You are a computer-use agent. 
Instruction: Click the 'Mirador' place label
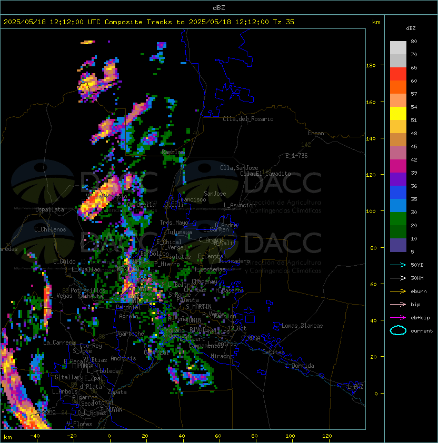(x=222, y=356)
